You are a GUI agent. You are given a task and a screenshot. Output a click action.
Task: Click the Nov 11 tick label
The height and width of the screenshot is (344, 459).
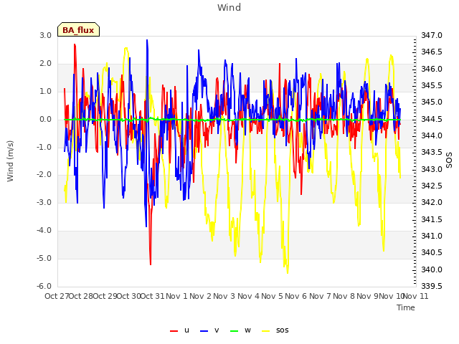point(416,296)
